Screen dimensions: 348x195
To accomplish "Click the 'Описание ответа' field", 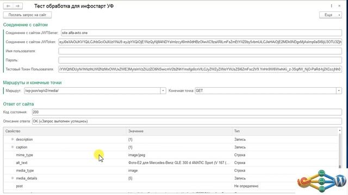I will click(187, 121).
